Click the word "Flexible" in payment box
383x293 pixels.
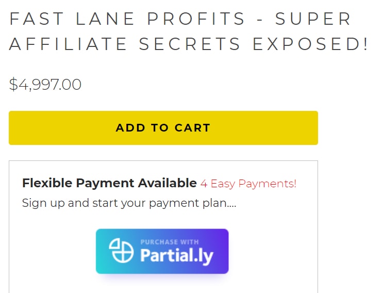[47, 183]
